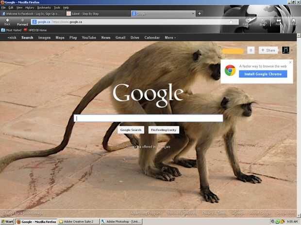Close the Install Chrome promo
The image size is (301, 225).
pyautogui.click(x=290, y=62)
